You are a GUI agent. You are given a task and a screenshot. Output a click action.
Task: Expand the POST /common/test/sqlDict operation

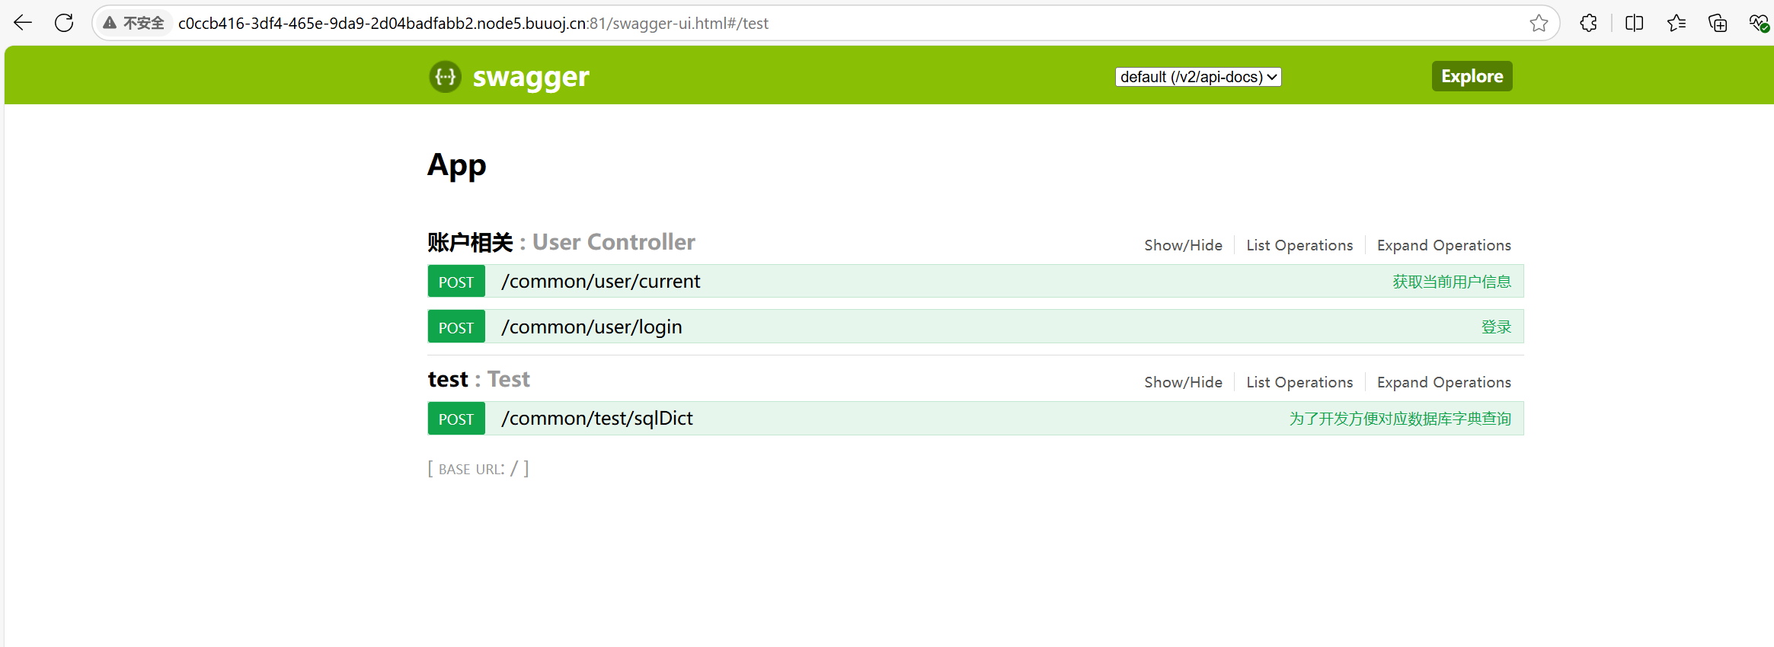point(596,419)
